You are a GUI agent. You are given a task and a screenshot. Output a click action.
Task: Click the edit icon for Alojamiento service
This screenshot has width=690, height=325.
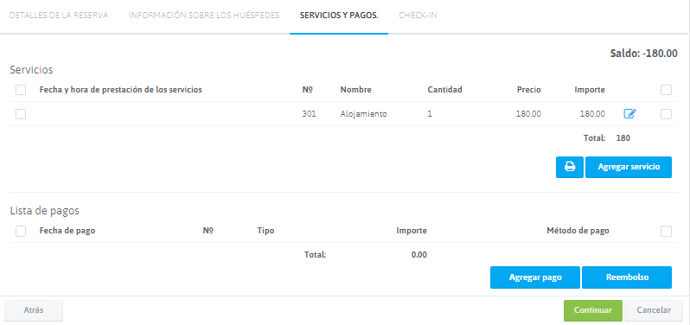(x=629, y=114)
